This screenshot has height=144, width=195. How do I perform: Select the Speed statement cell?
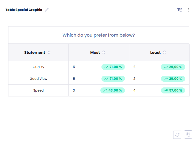tap(38, 90)
